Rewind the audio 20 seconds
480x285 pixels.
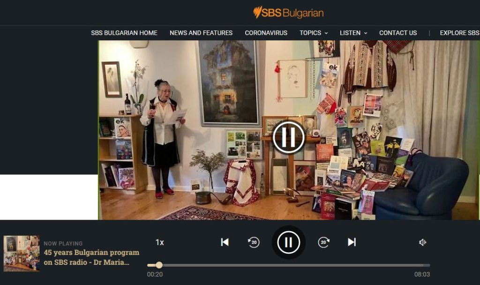[254, 242]
